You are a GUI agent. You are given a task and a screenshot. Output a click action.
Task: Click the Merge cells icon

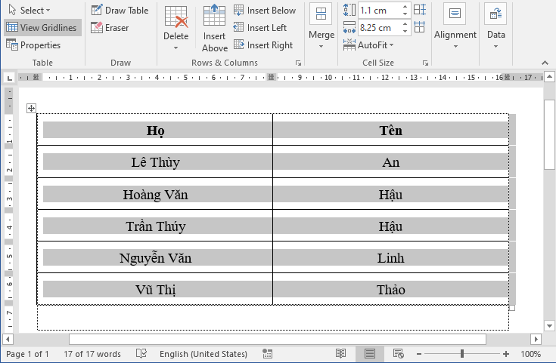[x=321, y=14]
